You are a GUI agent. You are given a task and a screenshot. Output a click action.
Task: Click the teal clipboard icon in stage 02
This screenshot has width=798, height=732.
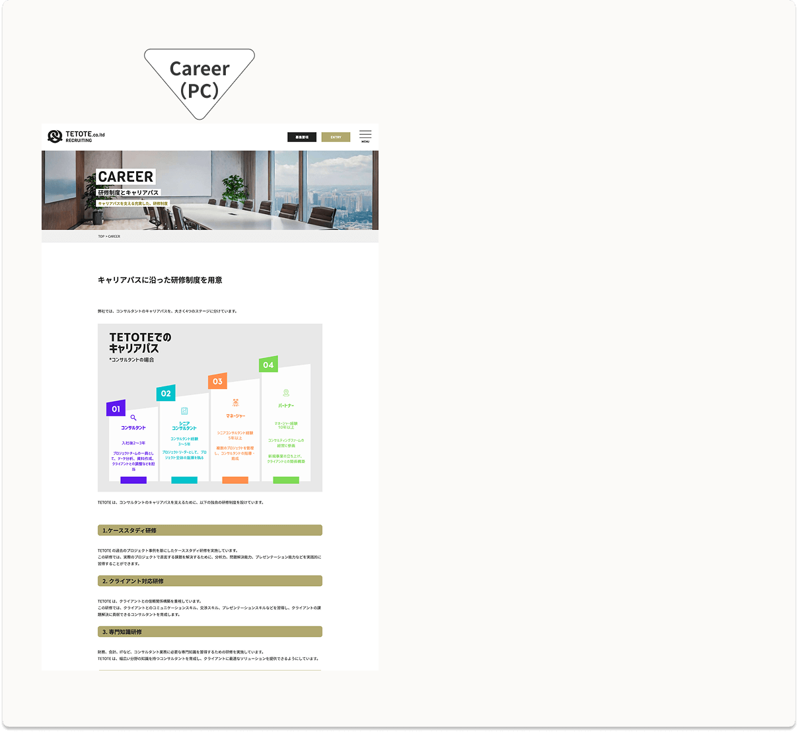click(x=184, y=411)
